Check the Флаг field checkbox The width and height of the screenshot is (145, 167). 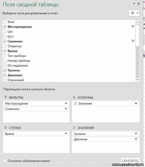click(x=5, y=22)
